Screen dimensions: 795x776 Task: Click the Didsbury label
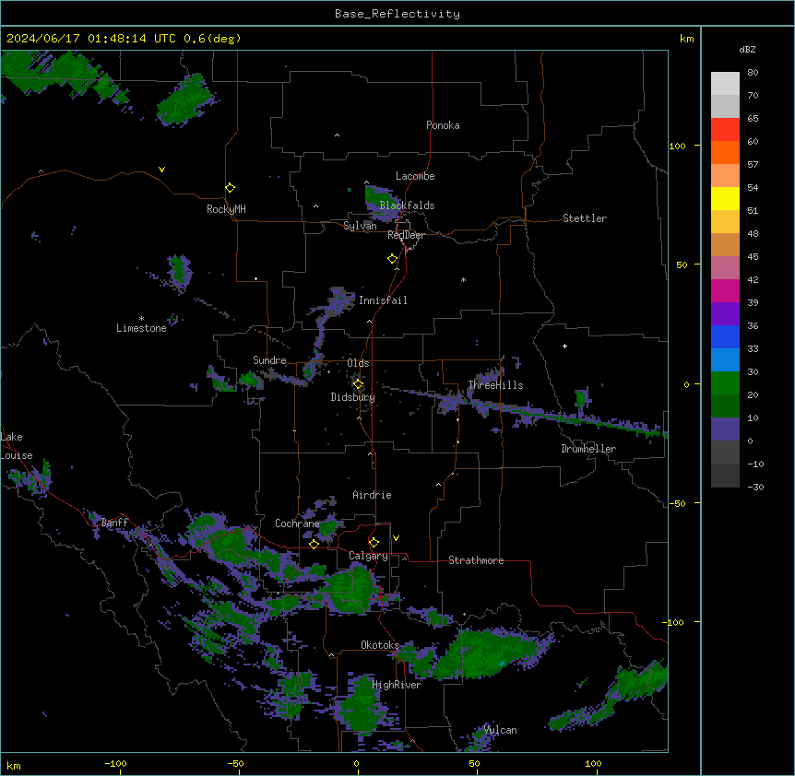[x=353, y=397]
